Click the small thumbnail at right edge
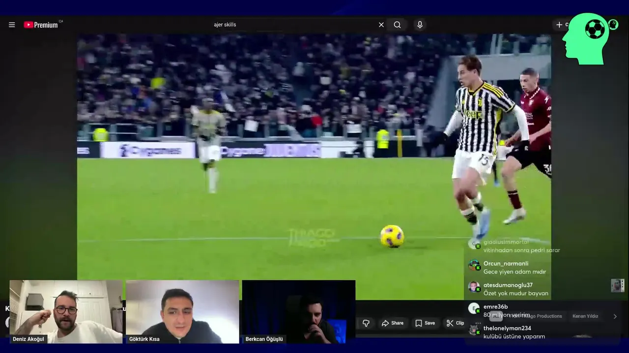The width and height of the screenshot is (629, 353). [x=617, y=285]
